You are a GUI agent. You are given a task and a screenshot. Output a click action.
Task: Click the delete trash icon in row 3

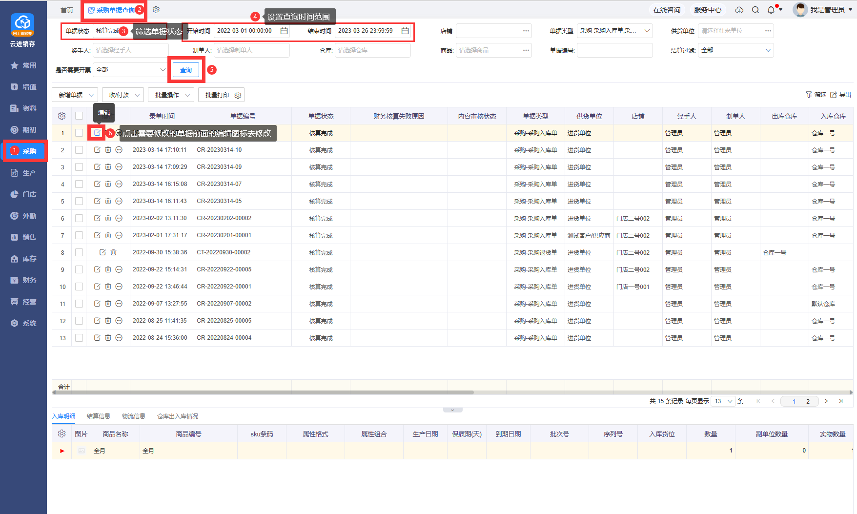(108, 167)
